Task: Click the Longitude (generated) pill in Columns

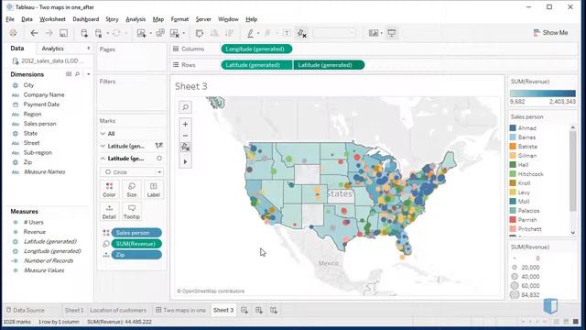Action: pyautogui.click(x=256, y=49)
